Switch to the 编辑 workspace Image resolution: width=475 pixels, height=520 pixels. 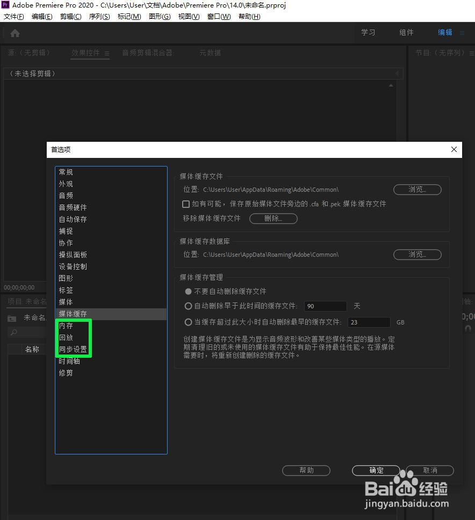(445, 32)
